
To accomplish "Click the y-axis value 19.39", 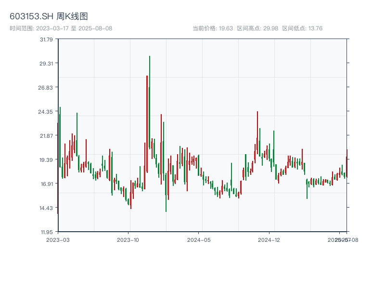I will (x=46, y=160).
